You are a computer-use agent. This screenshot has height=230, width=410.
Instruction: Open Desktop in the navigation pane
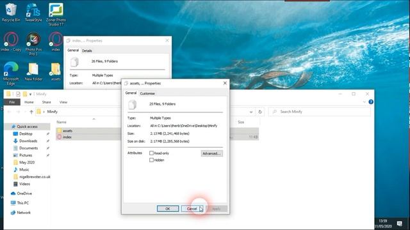coord(26,134)
